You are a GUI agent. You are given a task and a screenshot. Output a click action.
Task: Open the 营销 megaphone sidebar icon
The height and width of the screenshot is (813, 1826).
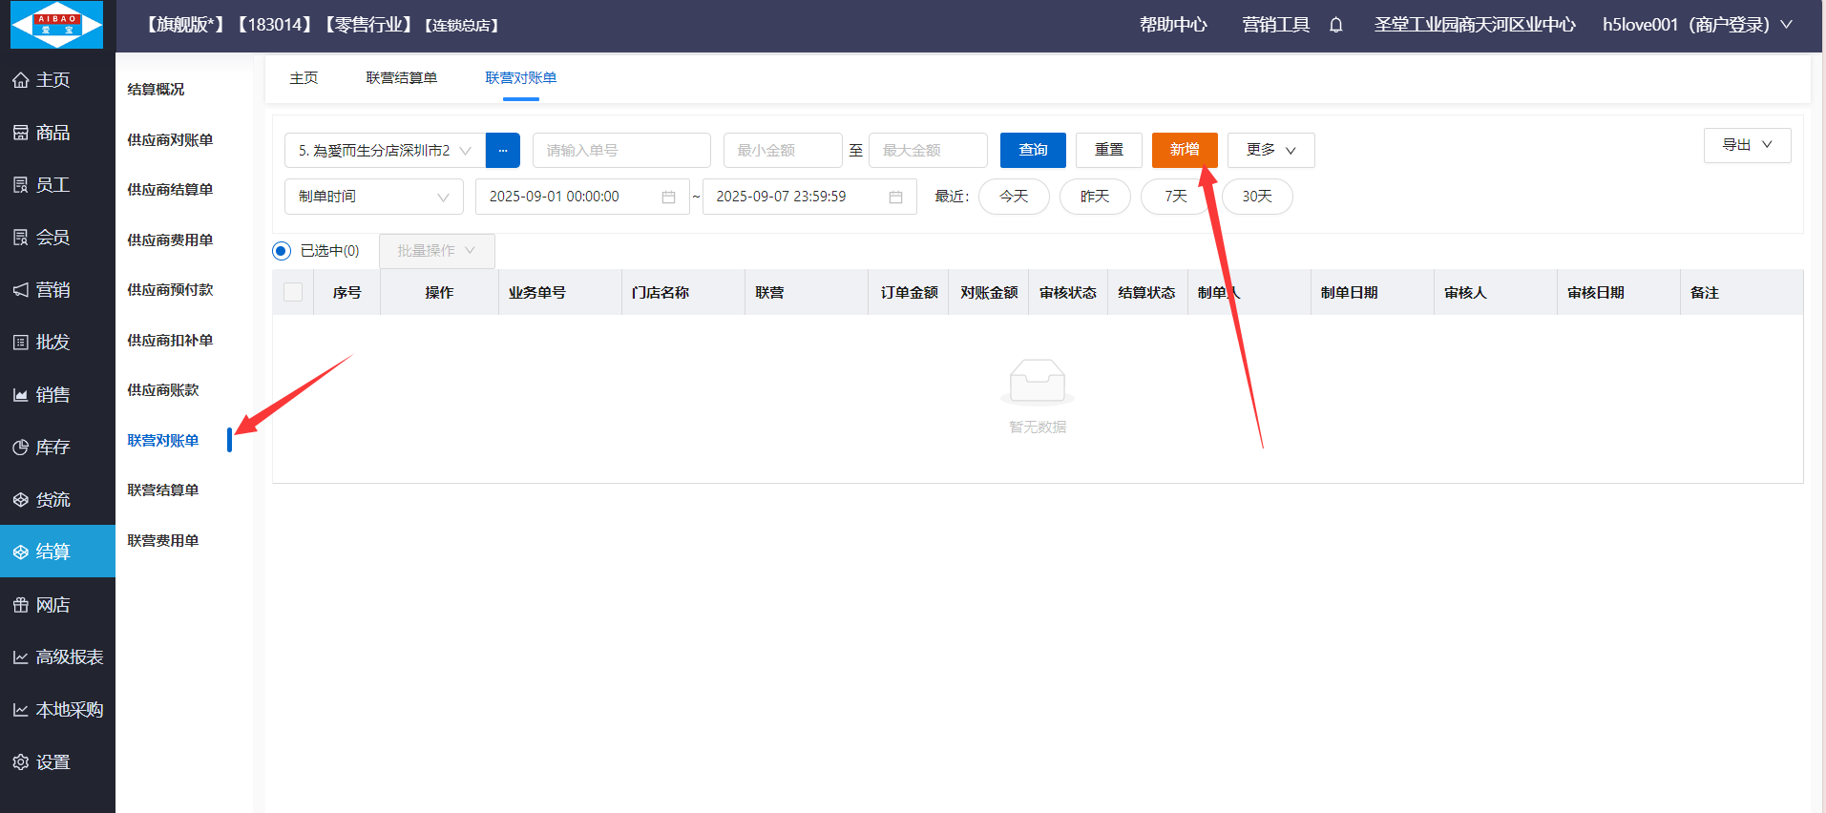tap(21, 290)
